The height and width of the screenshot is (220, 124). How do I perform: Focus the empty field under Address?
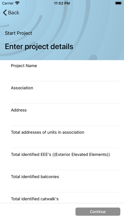coord(65,119)
